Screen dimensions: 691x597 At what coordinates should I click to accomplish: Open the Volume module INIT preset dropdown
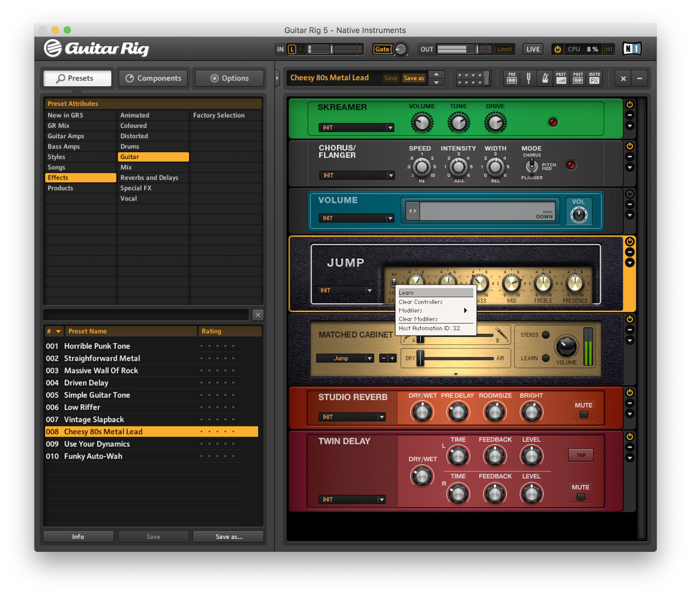click(356, 218)
